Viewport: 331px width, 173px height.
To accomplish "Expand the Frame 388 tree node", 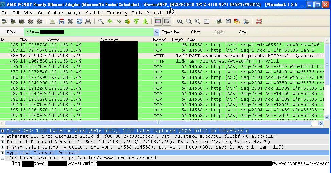I will [x=2, y=131].
